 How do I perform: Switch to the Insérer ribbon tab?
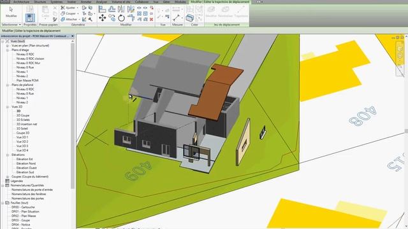(x=71, y=2)
